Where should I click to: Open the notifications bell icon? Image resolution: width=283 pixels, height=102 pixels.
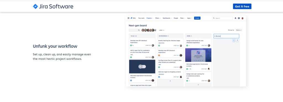[x=235, y=18]
